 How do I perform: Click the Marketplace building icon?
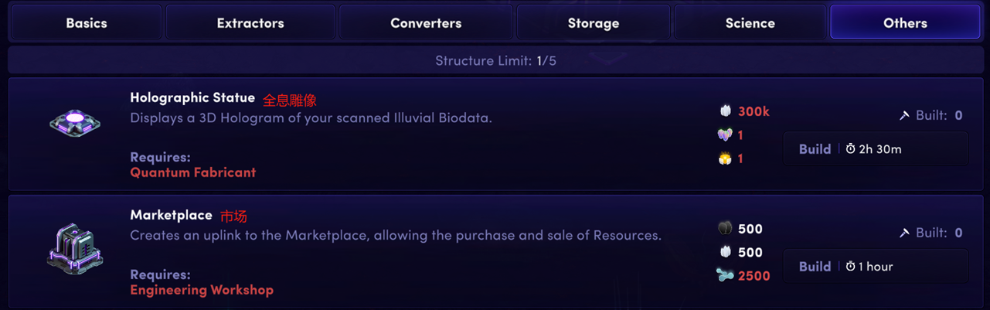pos(75,249)
